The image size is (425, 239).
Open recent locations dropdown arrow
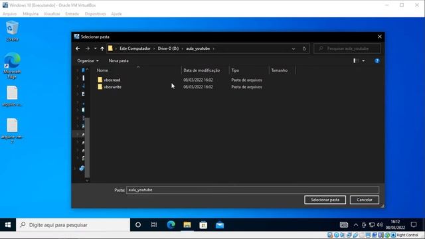[95, 48]
